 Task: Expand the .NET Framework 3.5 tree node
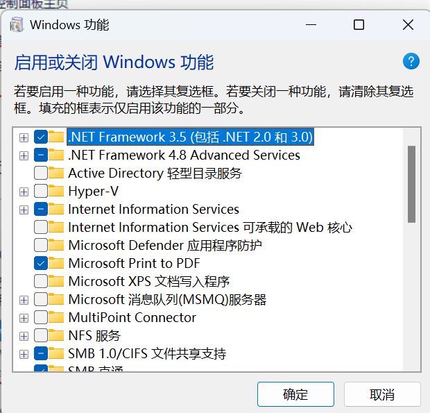24,137
